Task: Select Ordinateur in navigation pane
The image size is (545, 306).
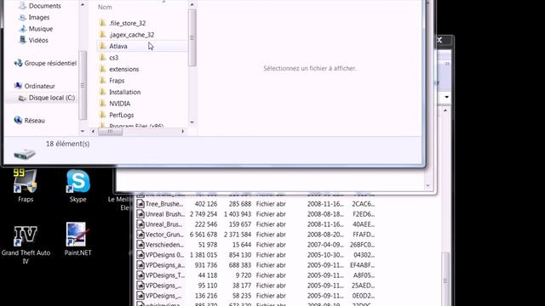Action: [x=34, y=86]
